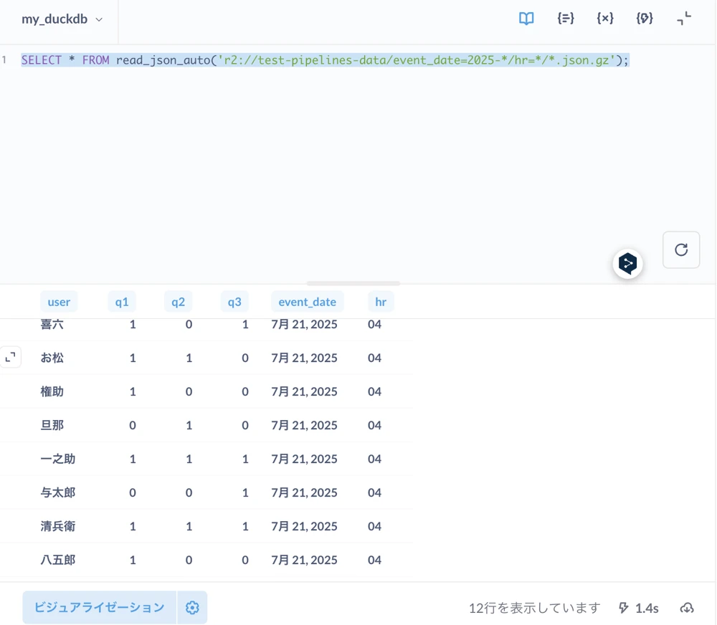Click the hr column header

(381, 302)
